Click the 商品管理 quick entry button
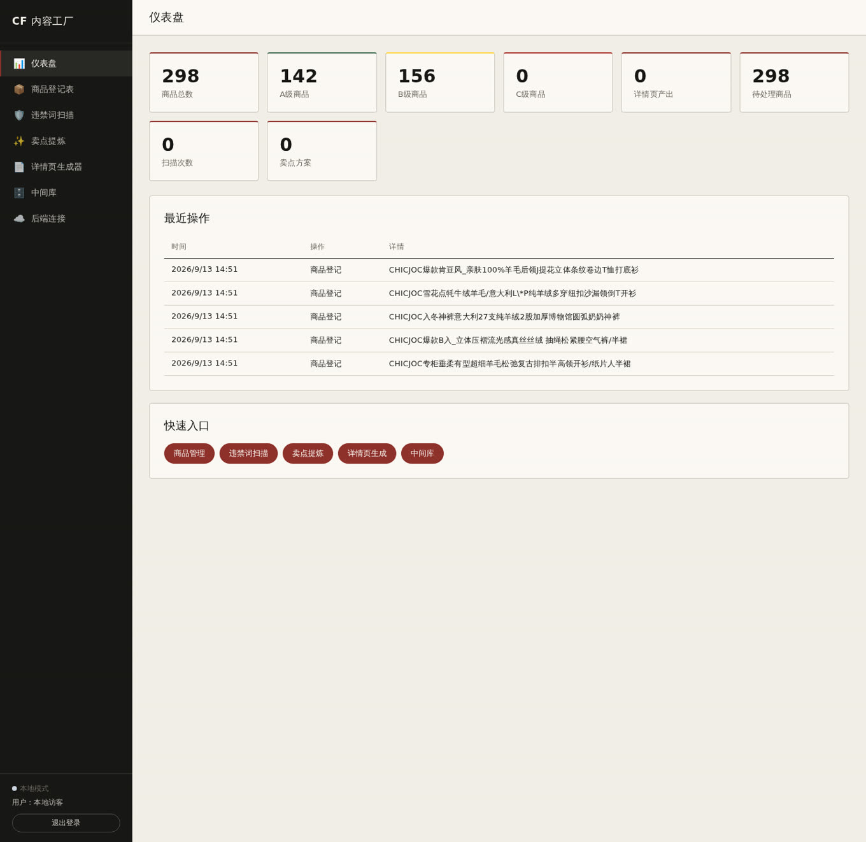Screen dimensions: 866x842 tap(189, 453)
